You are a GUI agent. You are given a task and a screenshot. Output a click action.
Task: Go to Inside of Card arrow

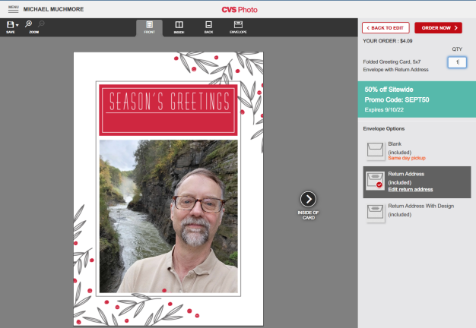pos(308,199)
